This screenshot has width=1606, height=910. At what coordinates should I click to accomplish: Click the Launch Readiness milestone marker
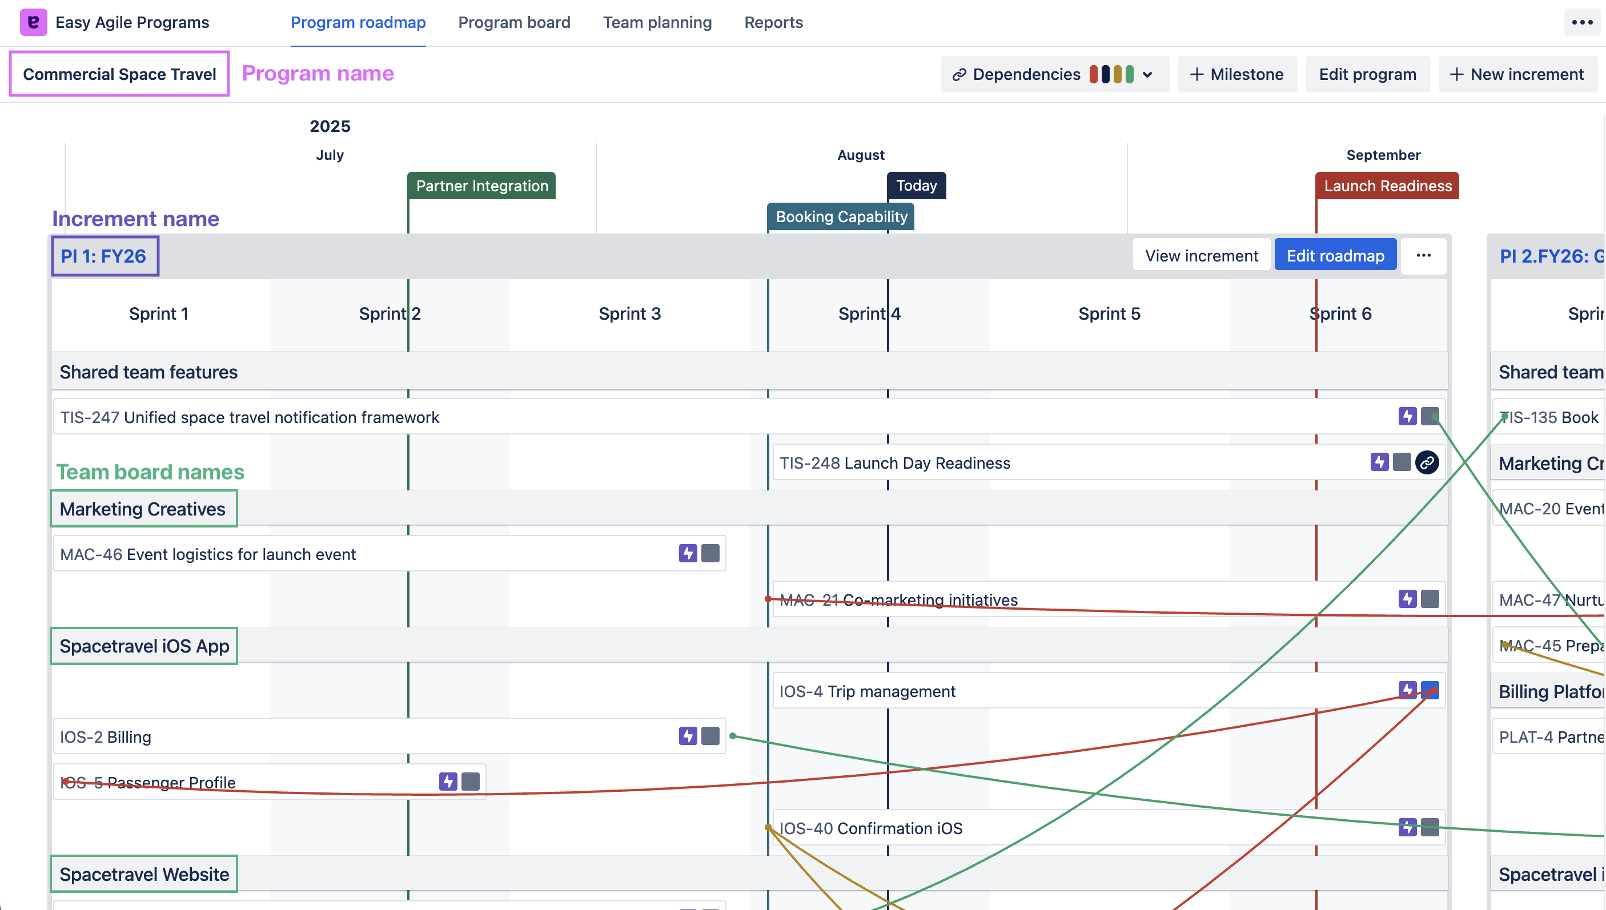[x=1387, y=186]
